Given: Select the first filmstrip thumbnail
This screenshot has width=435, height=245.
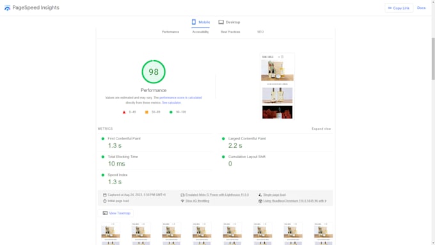Looking at the screenshot, I should point(111,233).
